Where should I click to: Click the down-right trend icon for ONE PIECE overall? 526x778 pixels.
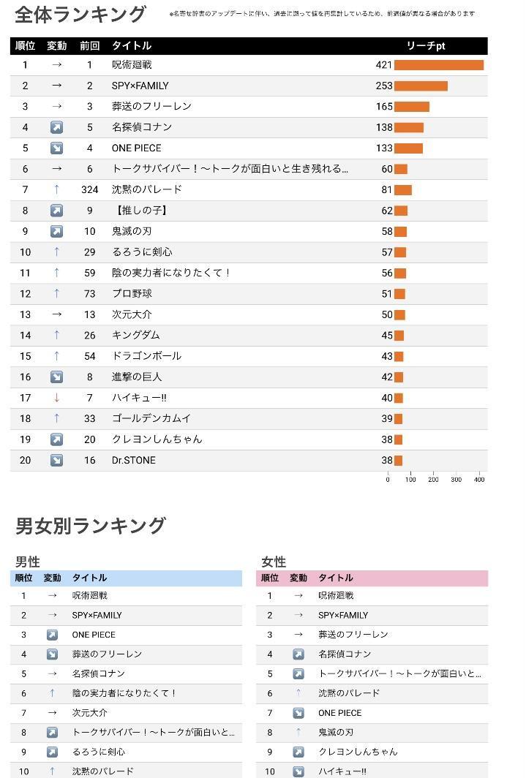56,148
